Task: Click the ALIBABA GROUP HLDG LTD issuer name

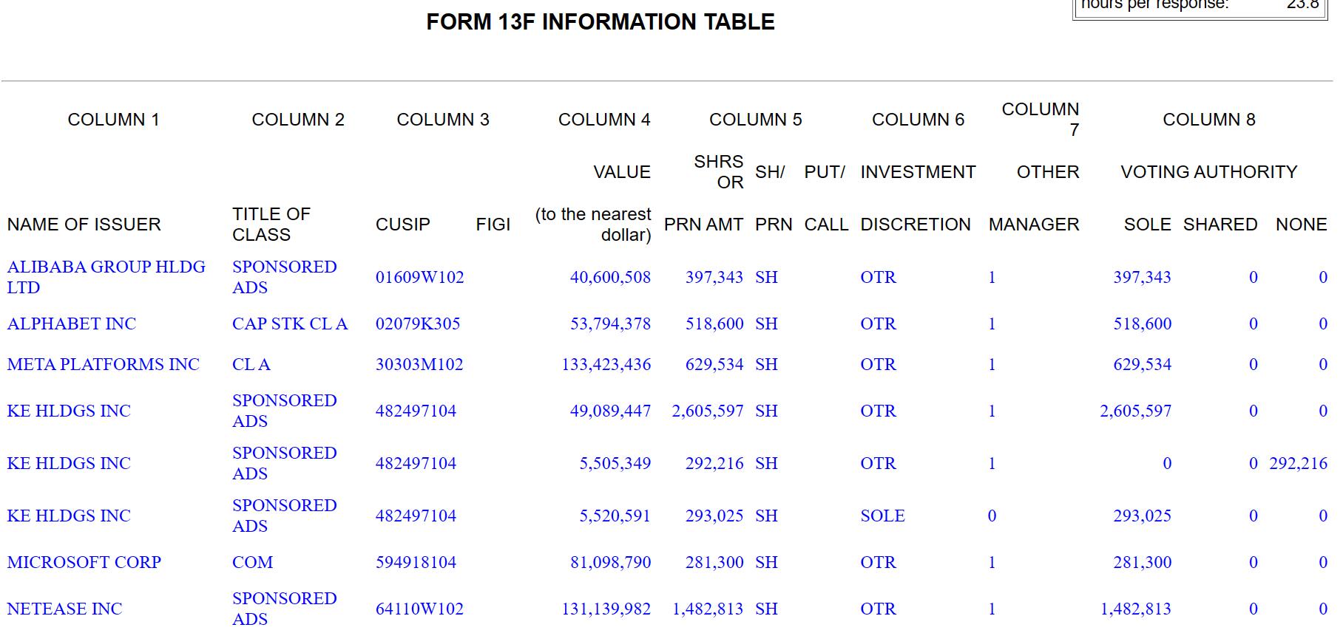Action: pos(106,277)
